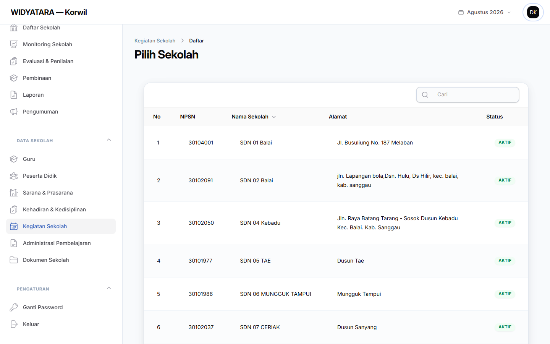Select SDN 06 MUNGGUK TAMPUI name
Viewport: 550px width, 344px height.
[275, 294]
